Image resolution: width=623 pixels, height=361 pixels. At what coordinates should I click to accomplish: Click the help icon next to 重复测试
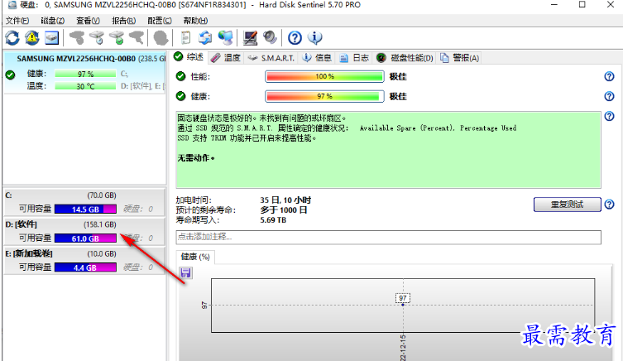[x=609, y=205]
